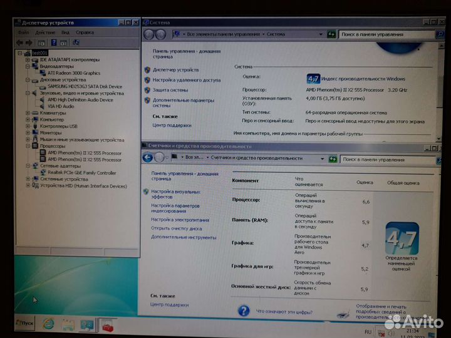
Task: Click the large 4,7 overall score badge
Action: click(402, 238)
